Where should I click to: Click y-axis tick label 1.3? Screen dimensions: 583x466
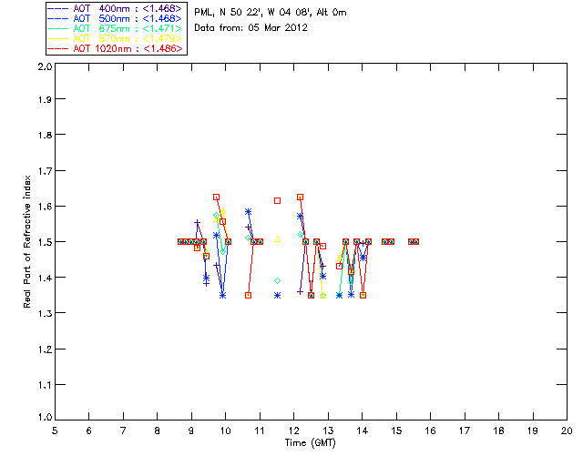click(x=45, y=313)
